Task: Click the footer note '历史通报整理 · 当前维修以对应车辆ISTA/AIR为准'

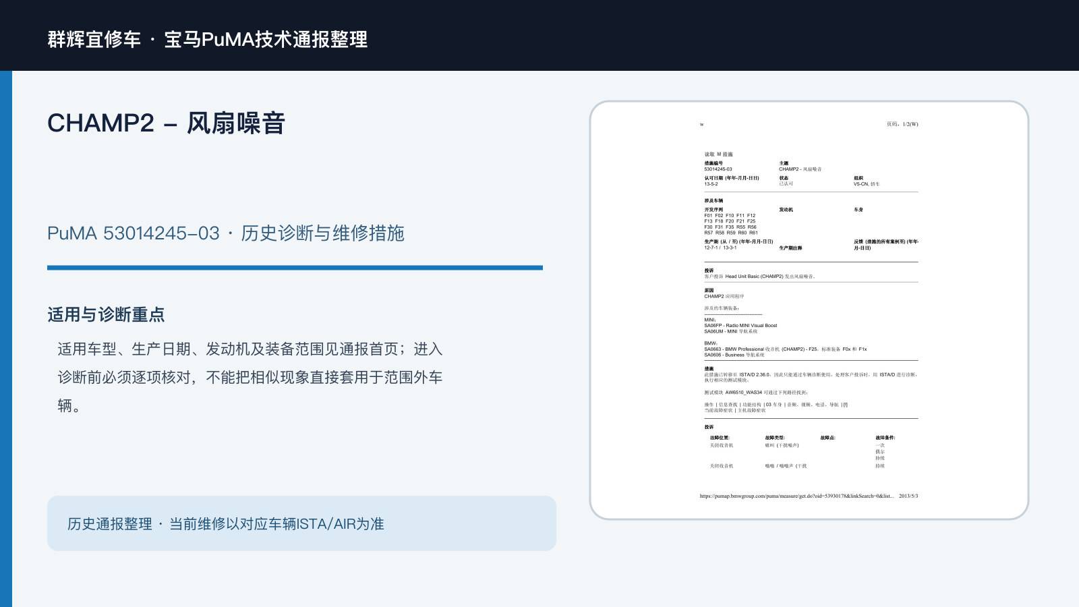Action: tap(226, 524)
